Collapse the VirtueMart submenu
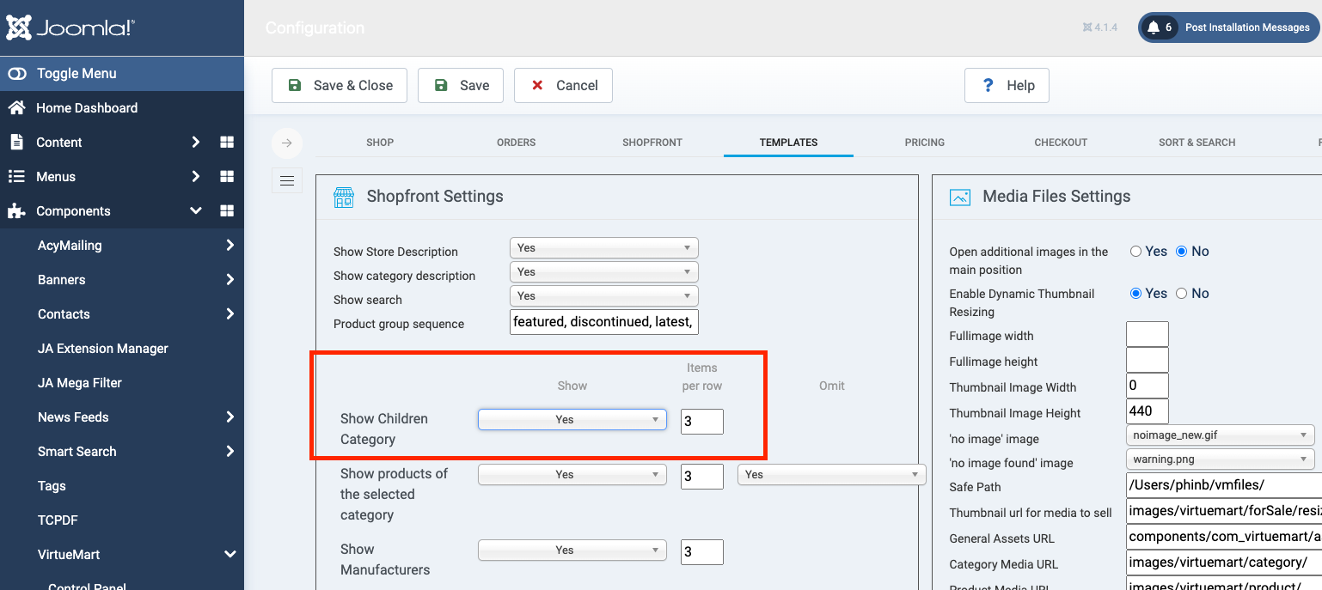1322x590 pixels. (x=230, y=555)
